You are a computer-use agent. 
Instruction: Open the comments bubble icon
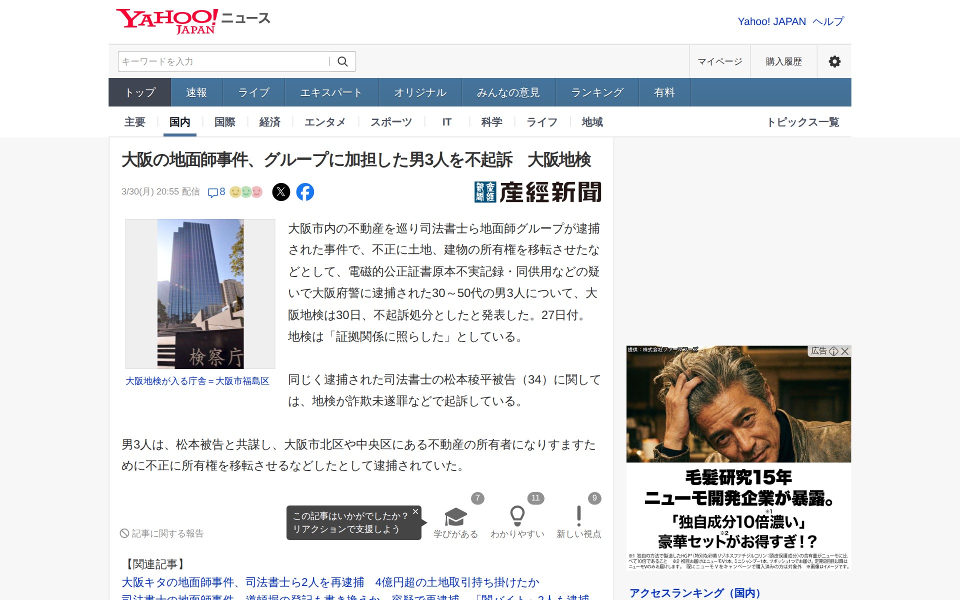click(x=213, y=192)
